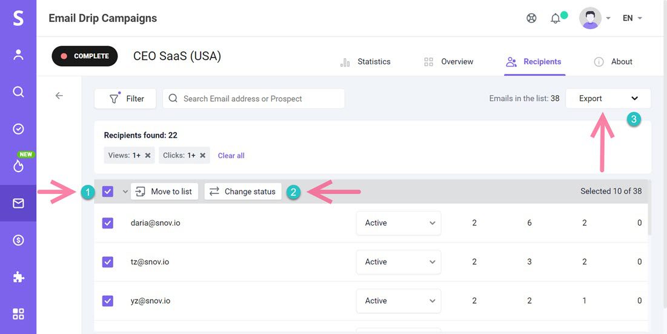Click the COMPLETE campaign status badge

[x=85, y=56]
